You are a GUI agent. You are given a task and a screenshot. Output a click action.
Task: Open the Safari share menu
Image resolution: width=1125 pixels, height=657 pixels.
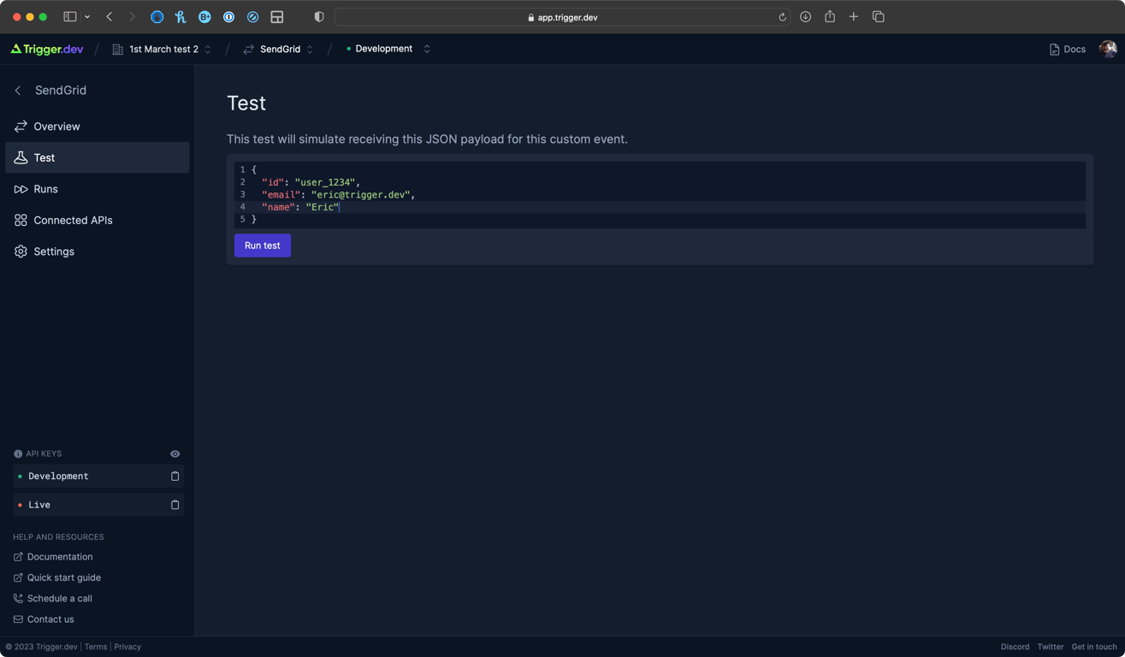click(830, 16)
